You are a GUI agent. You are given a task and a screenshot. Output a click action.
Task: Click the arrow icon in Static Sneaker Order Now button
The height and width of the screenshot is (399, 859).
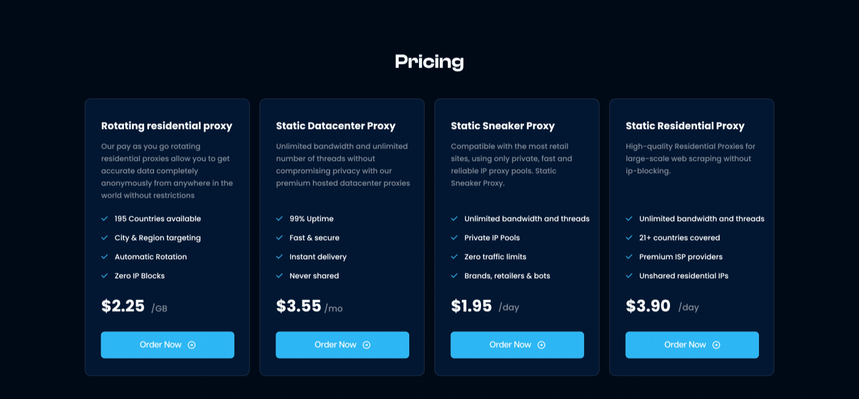pyautogui.click(x=541, y=345)
